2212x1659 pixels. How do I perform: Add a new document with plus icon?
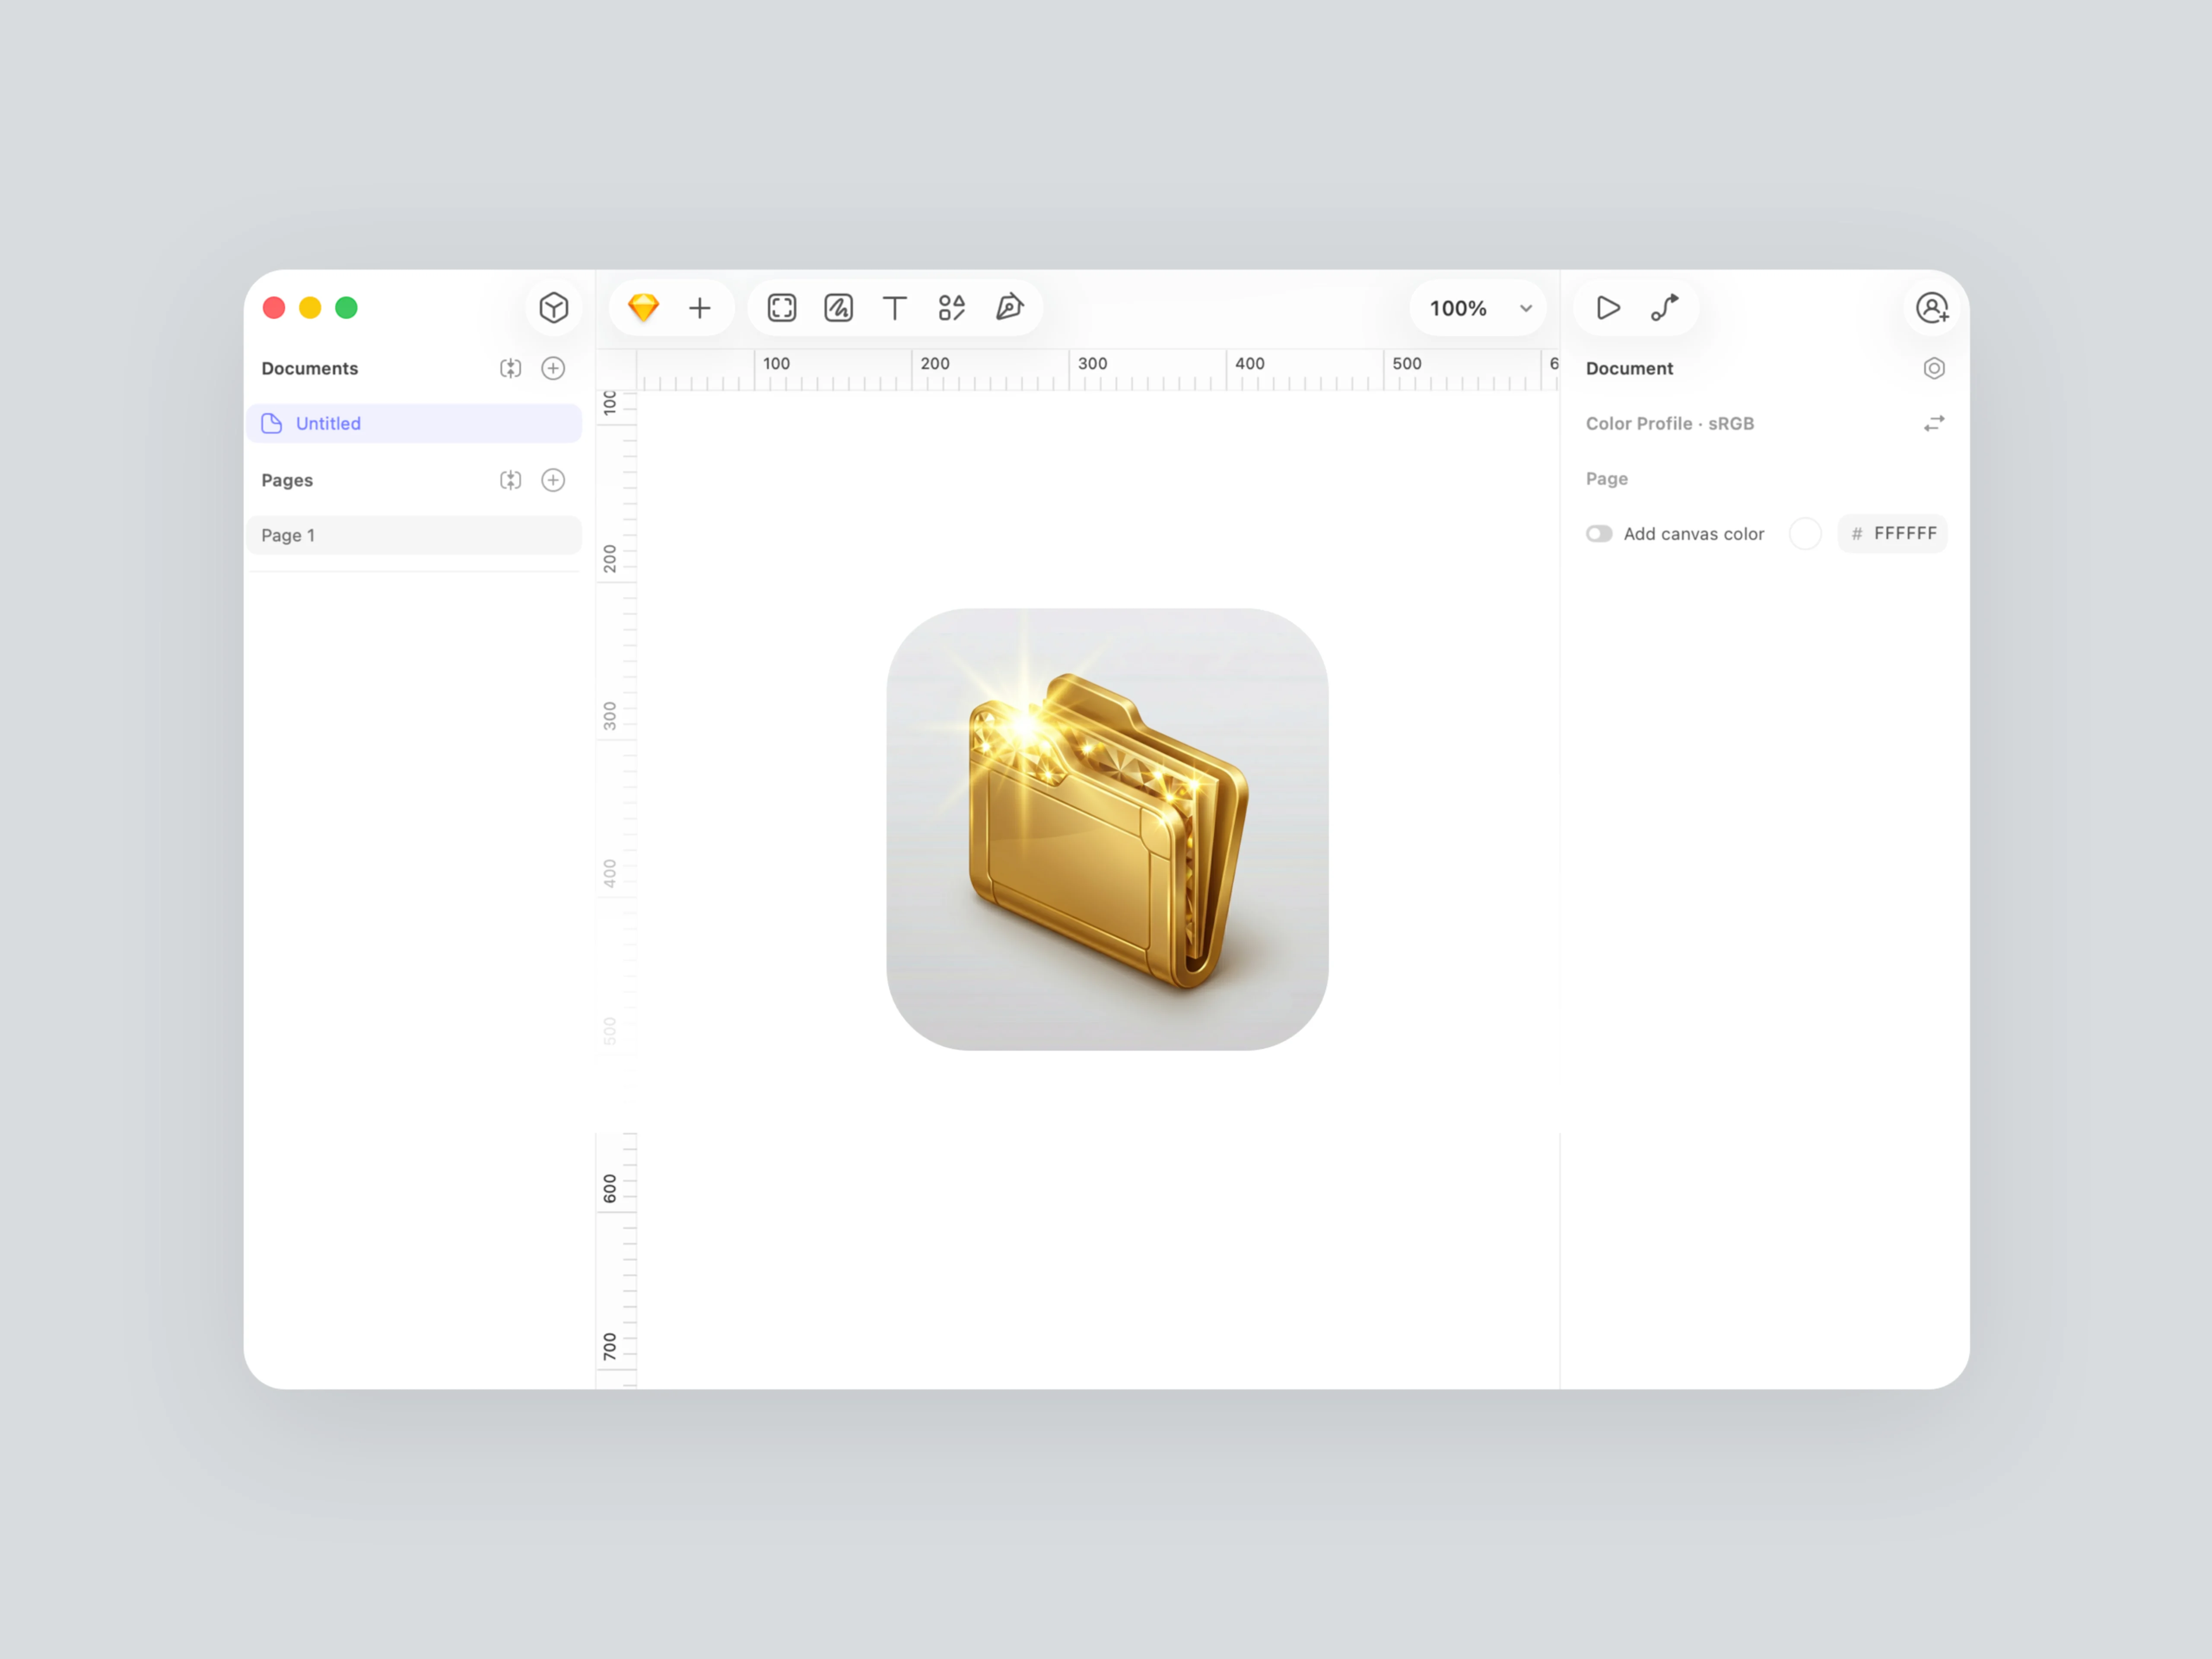click(553, 368)
